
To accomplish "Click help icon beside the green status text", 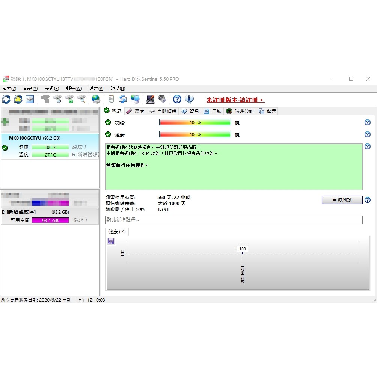I will 367,146.
